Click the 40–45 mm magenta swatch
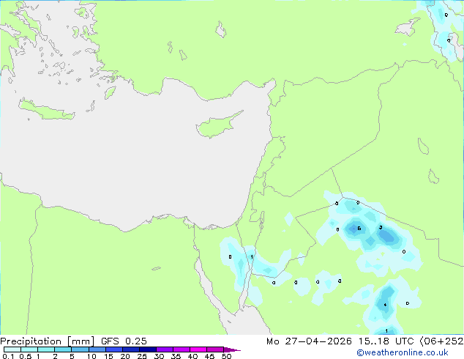Screen dimensions: 464x359 tap(198, 349)
